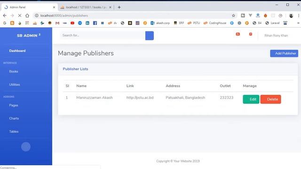Click the Name column header
301x169 pixels.
(81, 86)
